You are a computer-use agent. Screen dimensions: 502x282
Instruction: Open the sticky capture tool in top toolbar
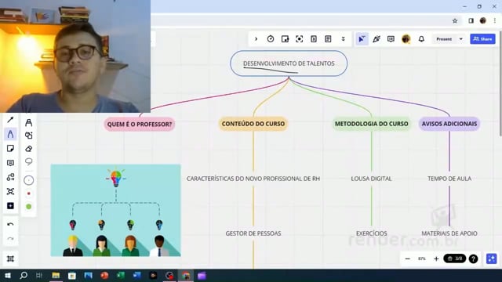tap(285, 39)
